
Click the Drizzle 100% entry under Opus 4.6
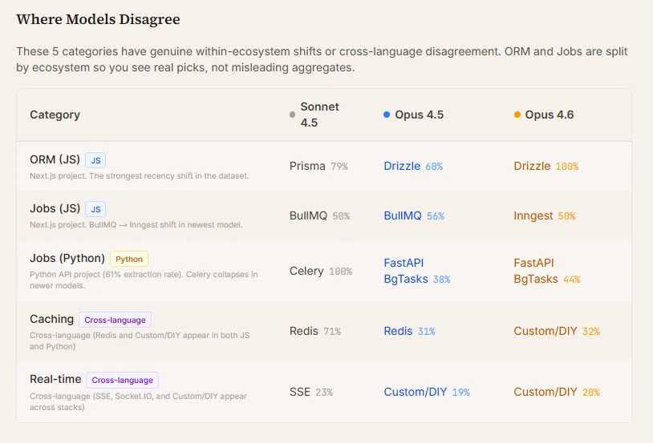pos(546,166)
